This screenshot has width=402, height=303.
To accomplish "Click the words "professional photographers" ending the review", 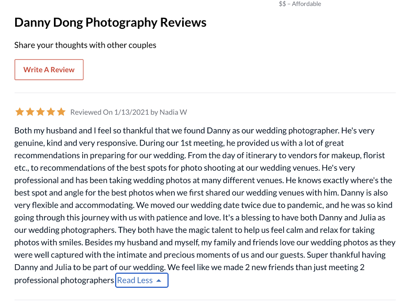I will 64,280.
